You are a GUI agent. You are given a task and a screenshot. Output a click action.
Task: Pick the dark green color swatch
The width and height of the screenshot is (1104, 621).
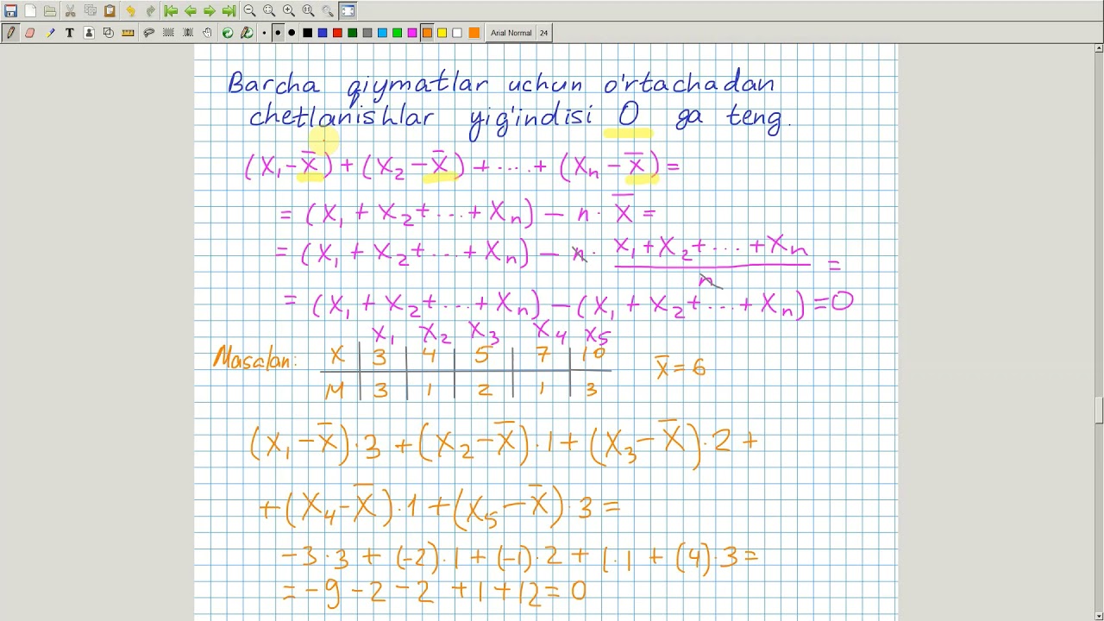tap(352, 33)
